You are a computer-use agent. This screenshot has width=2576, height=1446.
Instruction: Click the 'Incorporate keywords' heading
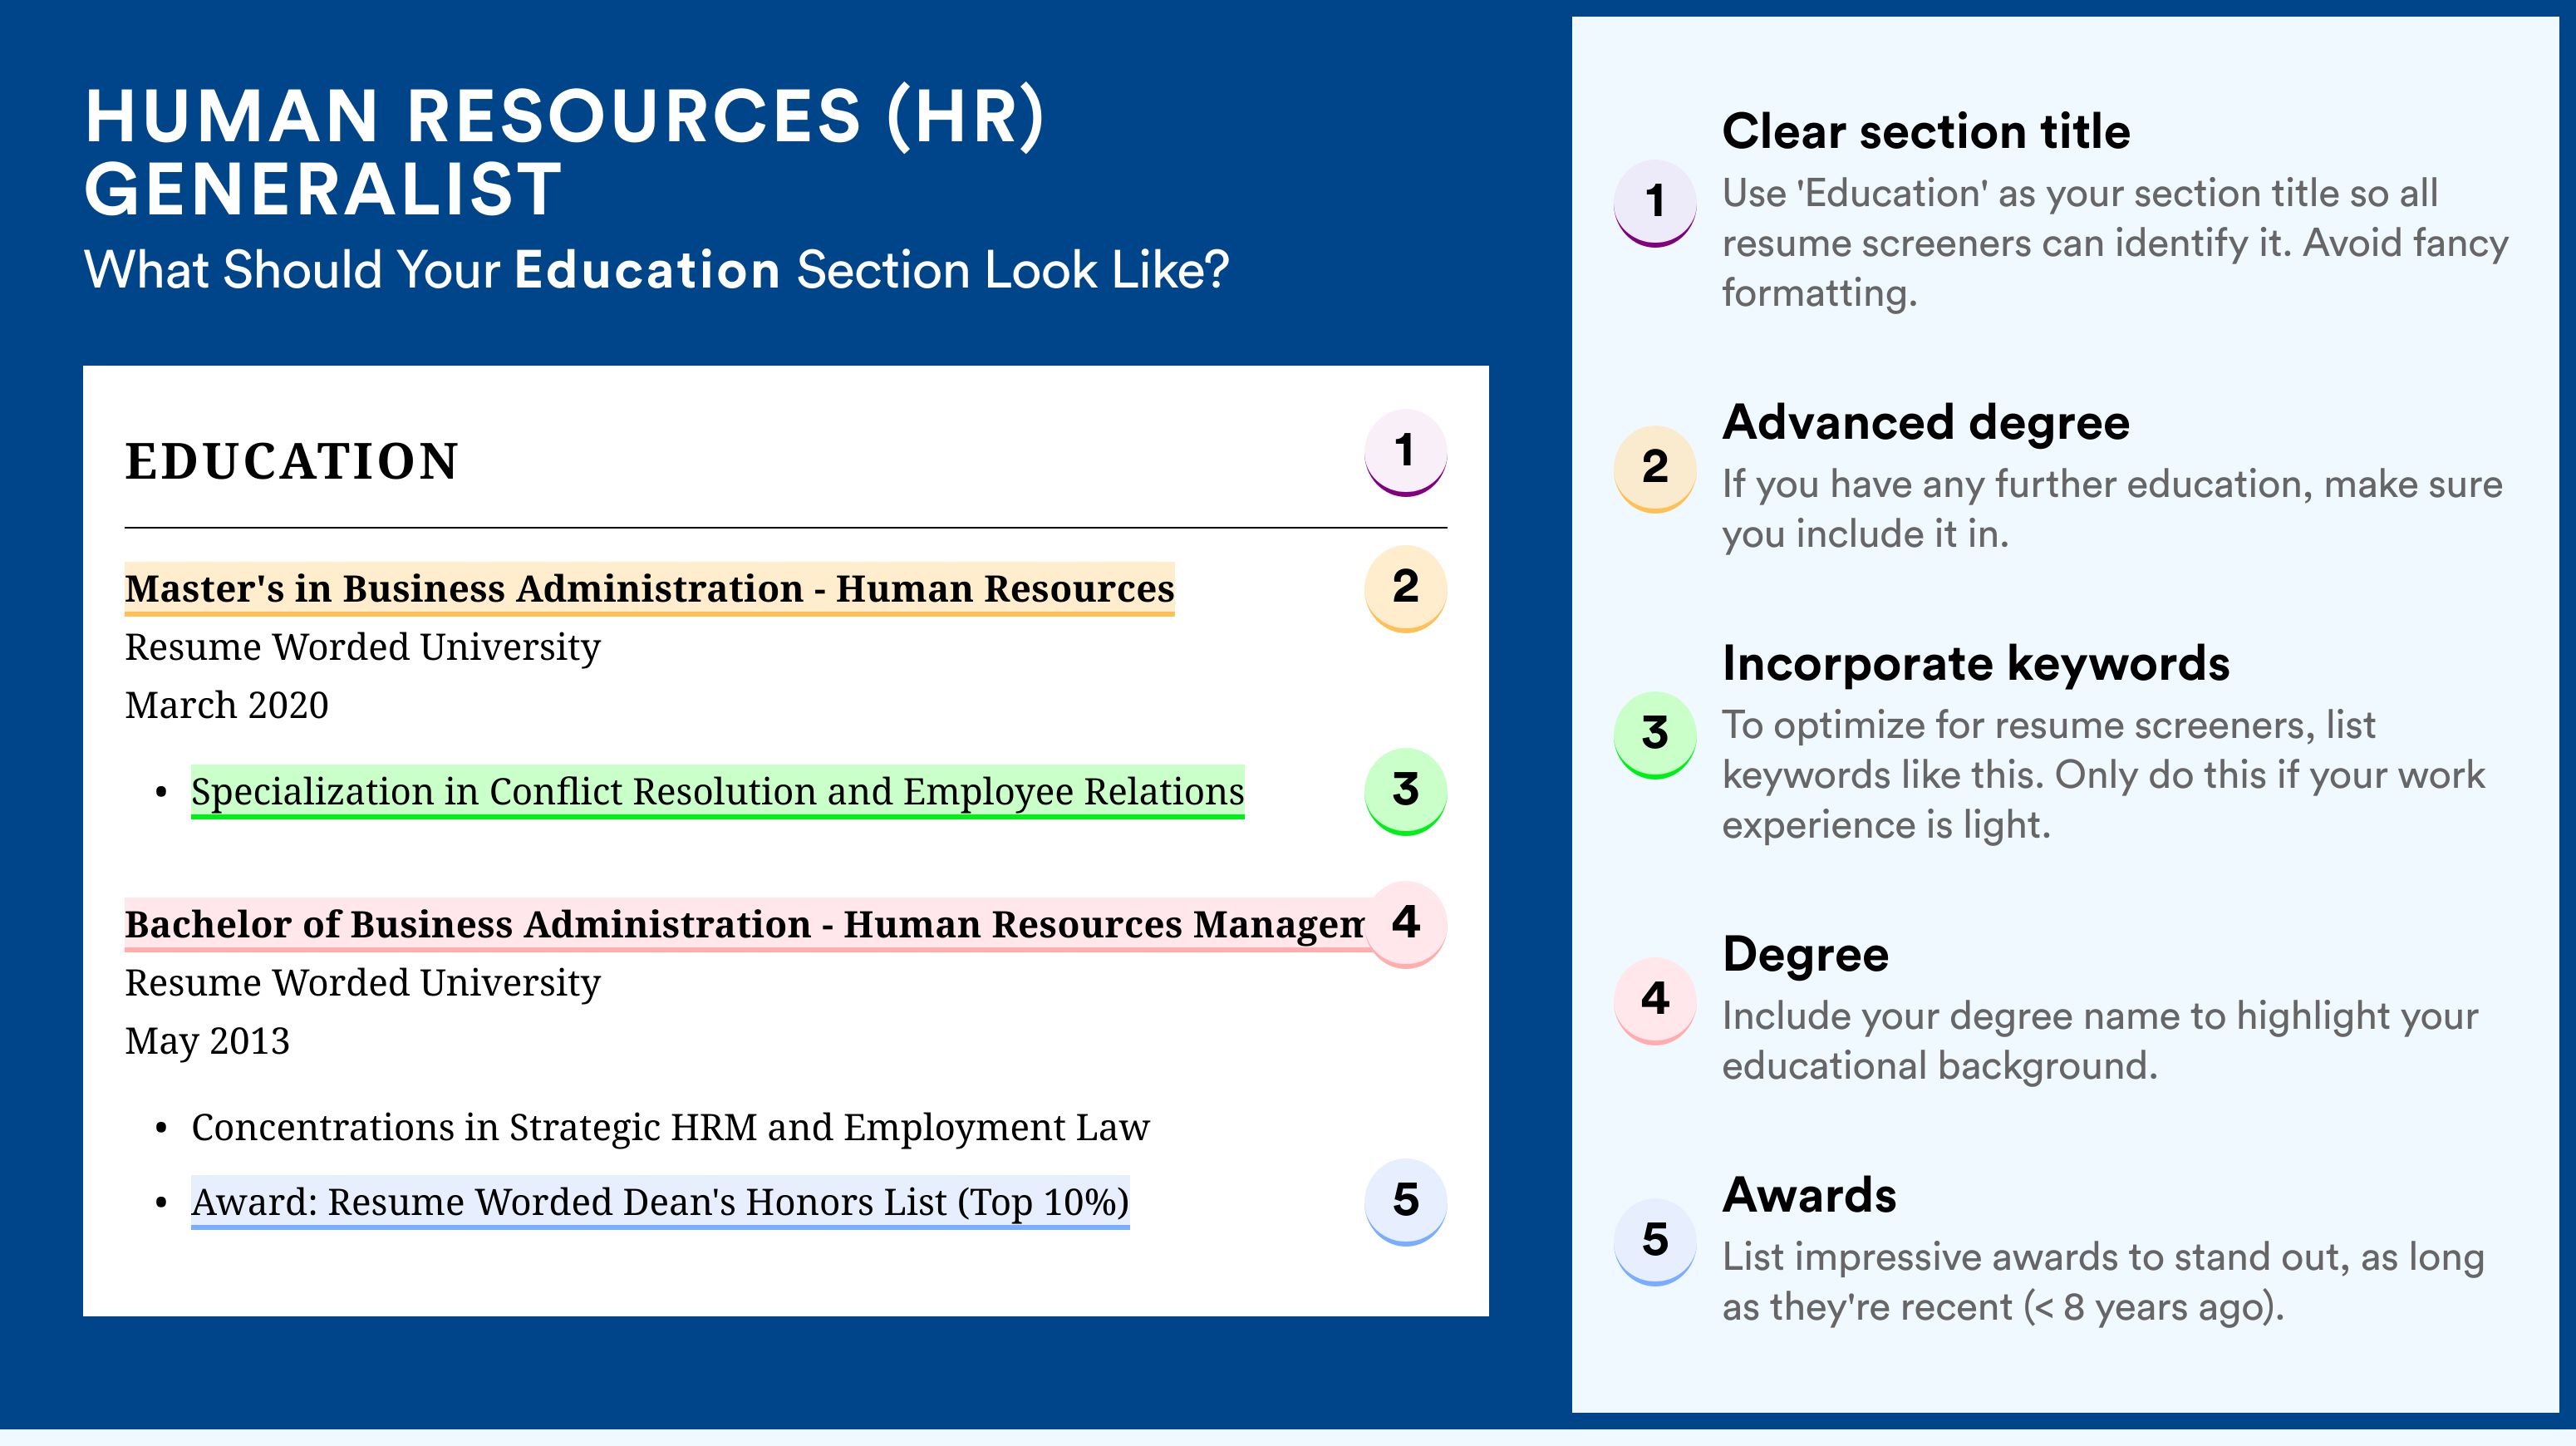pyautogui.click(x=1976, y=664)
